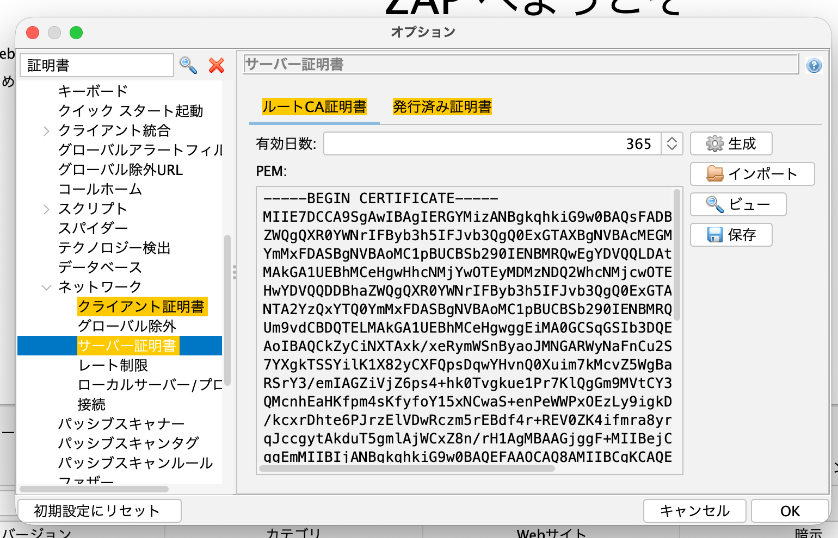Select ローカルサーバー/プロ tree item

pos(150,385)
